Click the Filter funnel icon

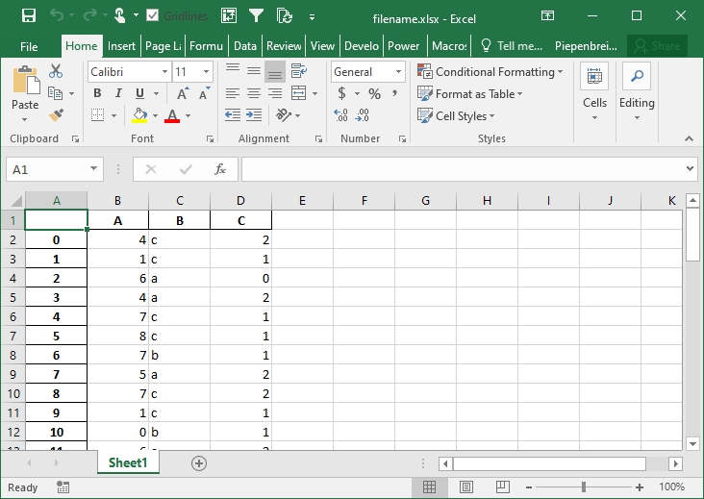pos(256,15)
